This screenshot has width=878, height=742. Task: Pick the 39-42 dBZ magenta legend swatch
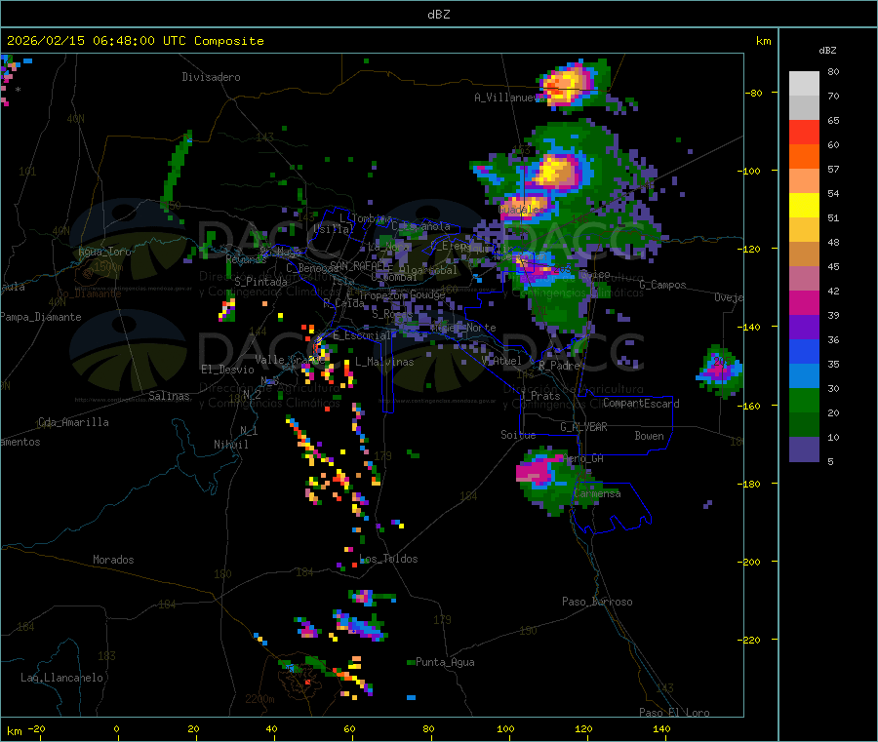[x=804, y=302]
